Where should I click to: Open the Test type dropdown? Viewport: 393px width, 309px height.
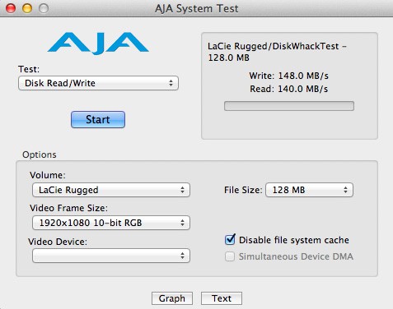click(98, 83)
